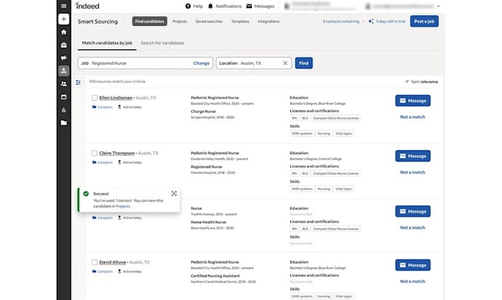
Task: Open interviews via sidebar calendar icon
Action: [63, 97]
